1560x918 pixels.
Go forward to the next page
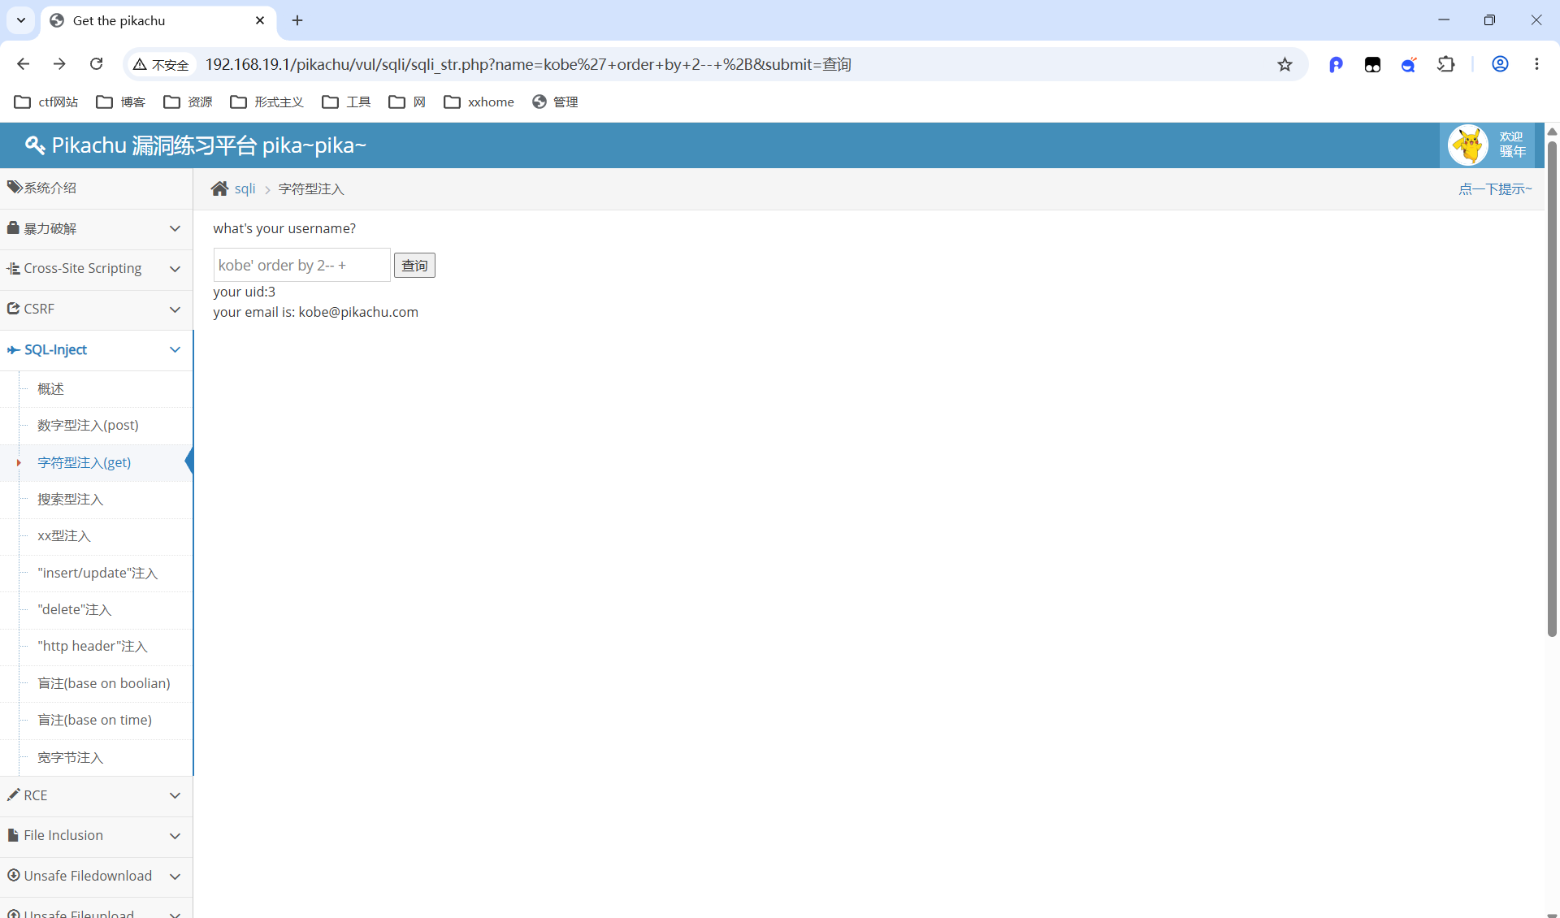(x=59, y=64)
